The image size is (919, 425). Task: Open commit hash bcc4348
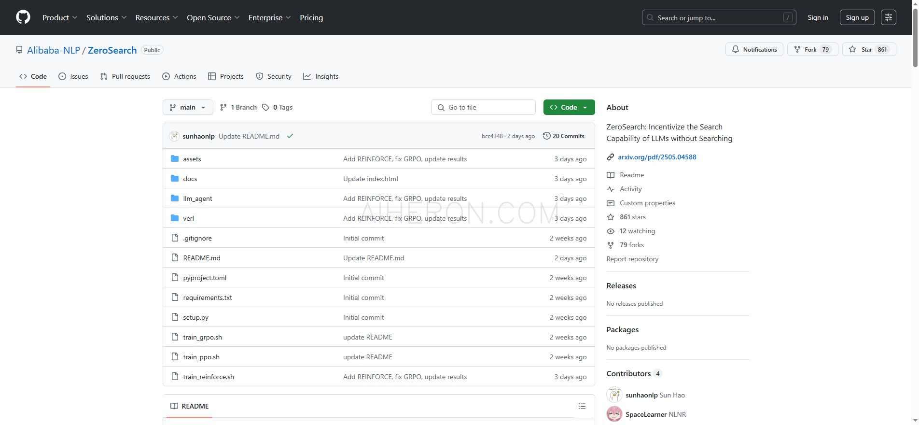[492, 136]
